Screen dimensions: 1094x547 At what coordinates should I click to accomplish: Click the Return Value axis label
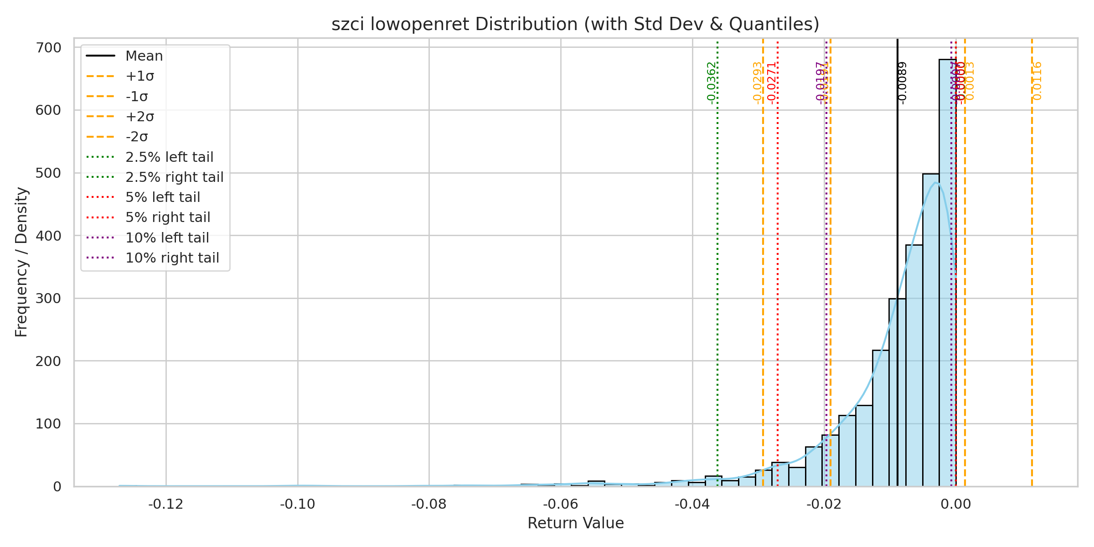click(575, 523)
